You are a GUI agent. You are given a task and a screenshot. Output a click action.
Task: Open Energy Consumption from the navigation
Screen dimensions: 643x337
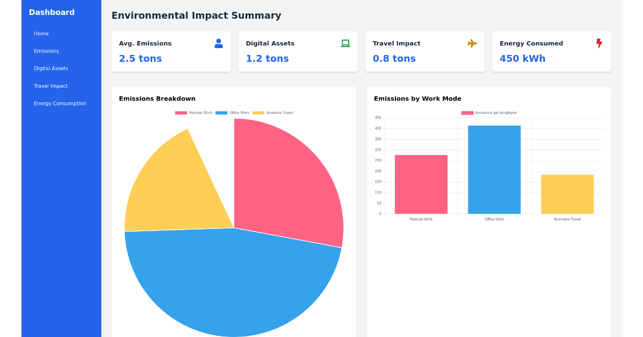click(60, 103)
